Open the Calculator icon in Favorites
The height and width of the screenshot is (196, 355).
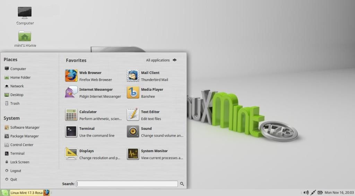[71, 115]
